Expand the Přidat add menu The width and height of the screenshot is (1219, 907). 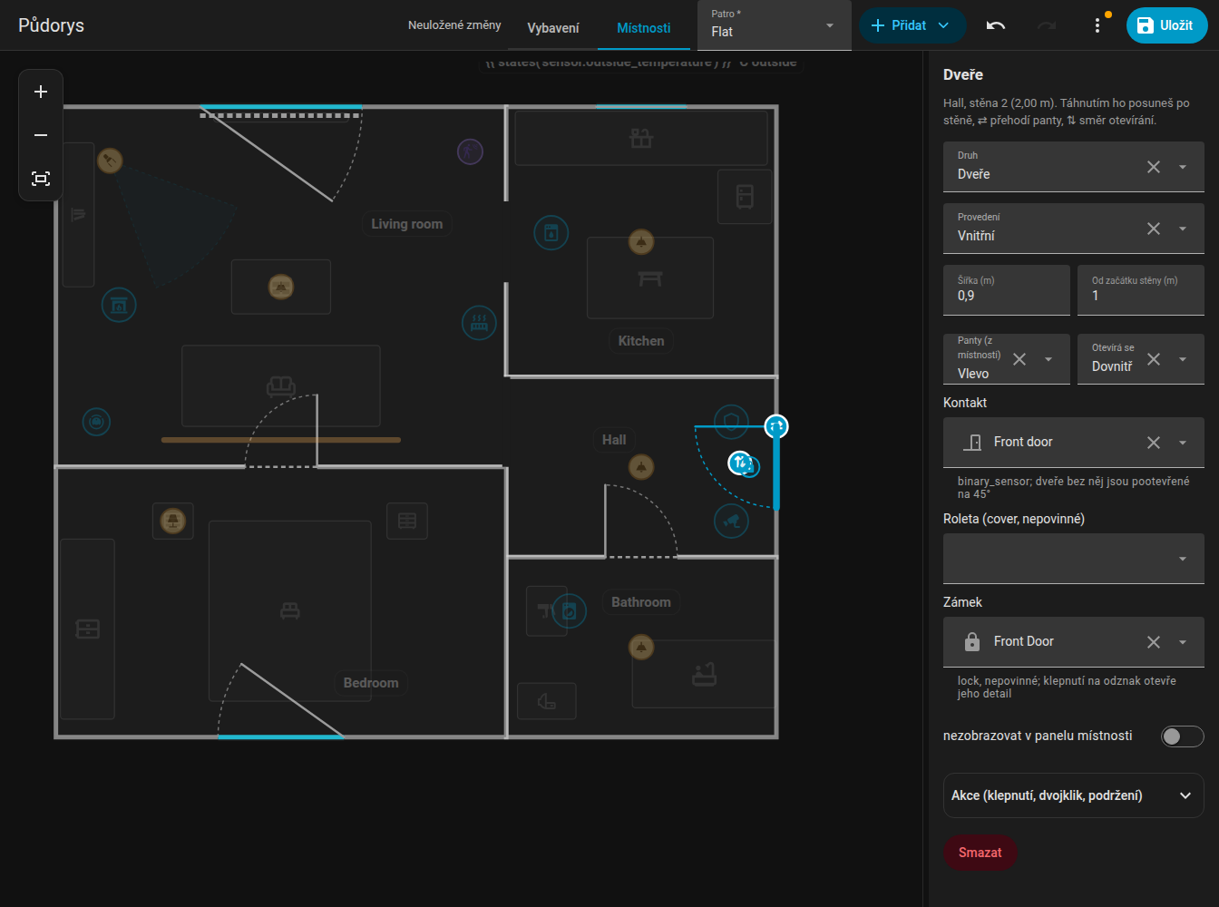tap(912, 25)
